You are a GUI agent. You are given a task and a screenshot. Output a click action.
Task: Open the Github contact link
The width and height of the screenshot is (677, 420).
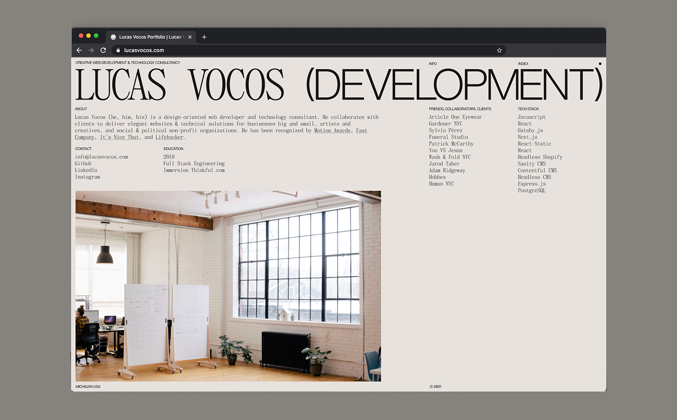tap(83, 164)
